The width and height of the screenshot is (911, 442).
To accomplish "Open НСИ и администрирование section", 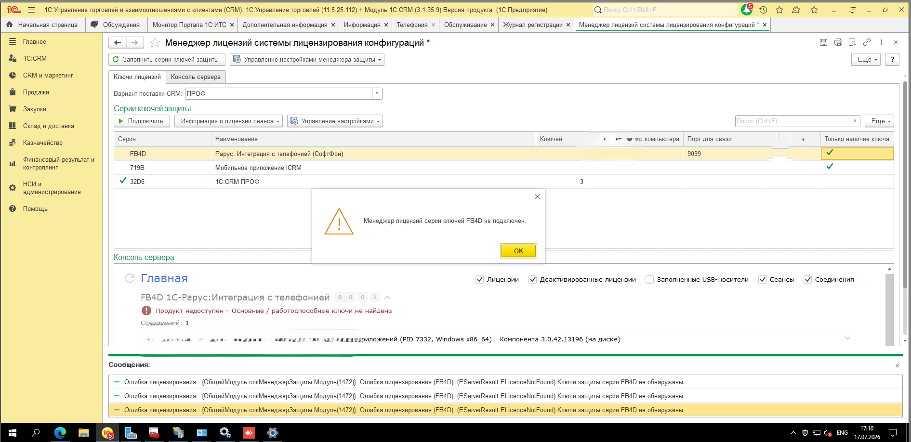I will [52, 188].
